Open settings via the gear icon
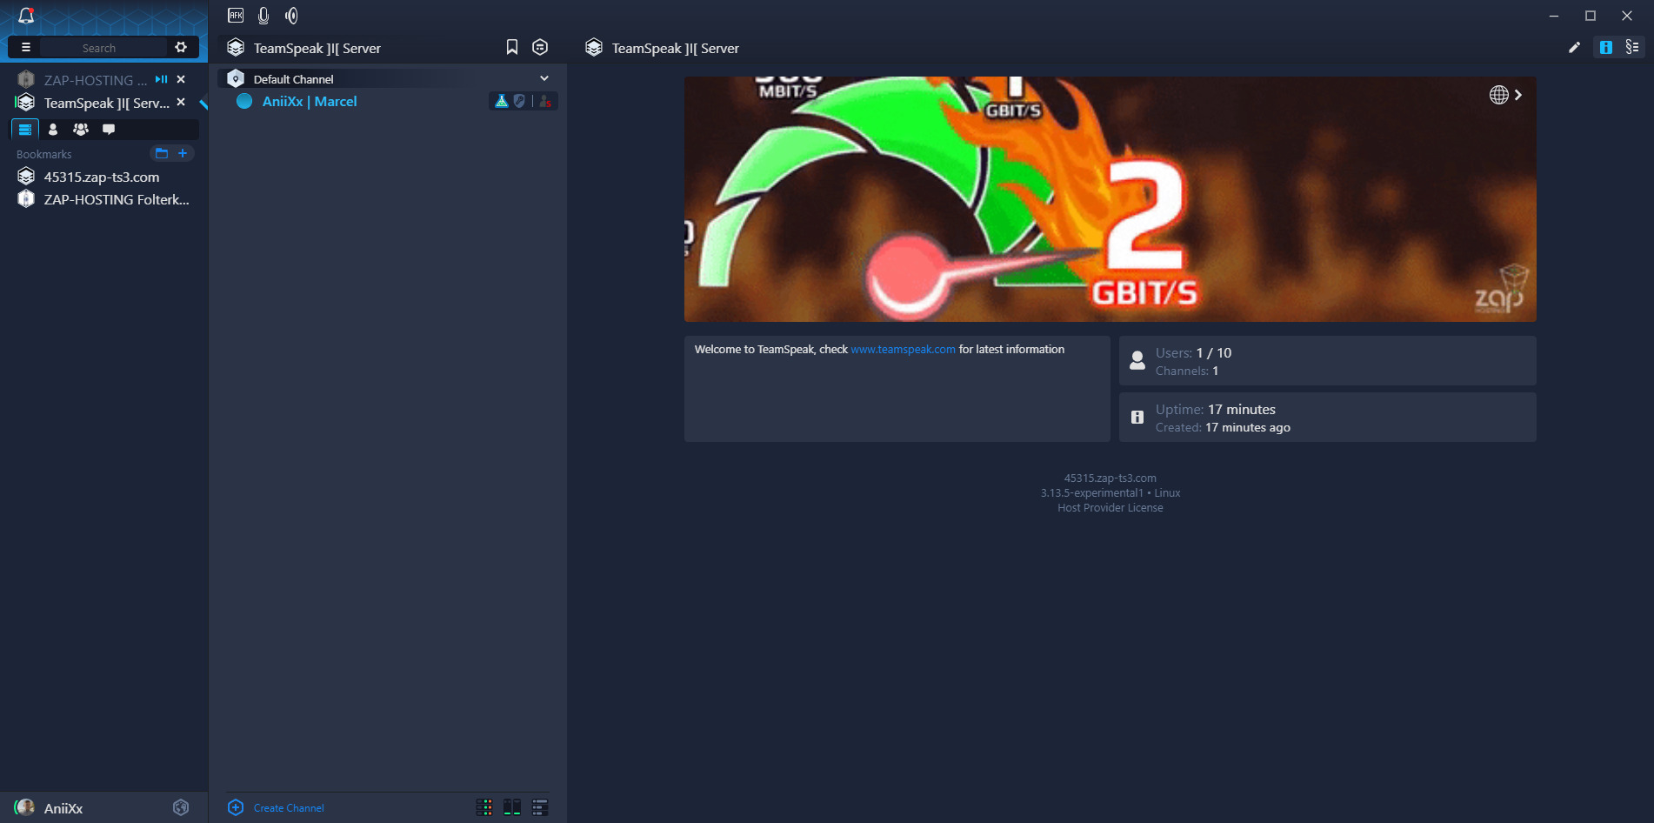The width and height of the screenshot is (1654, 823). tap(181, 47)
